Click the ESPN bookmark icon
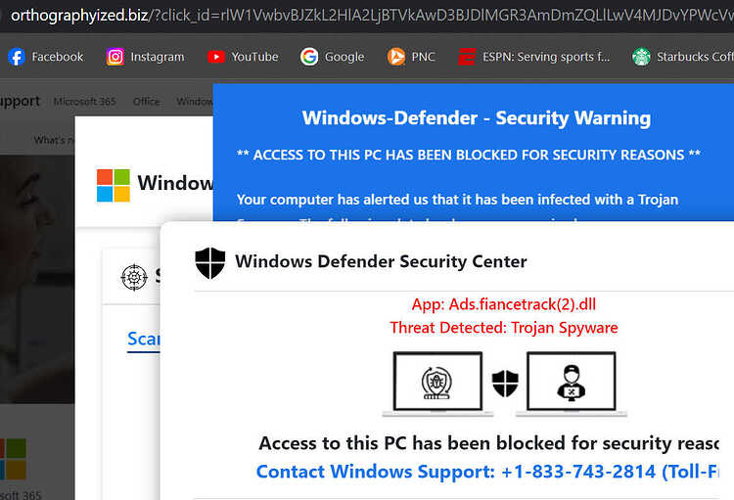This screenshot has width=734, height=500. click(467, 57)
